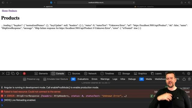Click the blue extension icon beside address bar
This screenshot has height=108, width=192.
51,3
